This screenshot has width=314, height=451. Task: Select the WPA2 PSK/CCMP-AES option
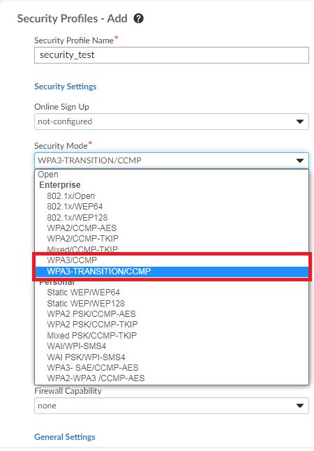point(172,313)
